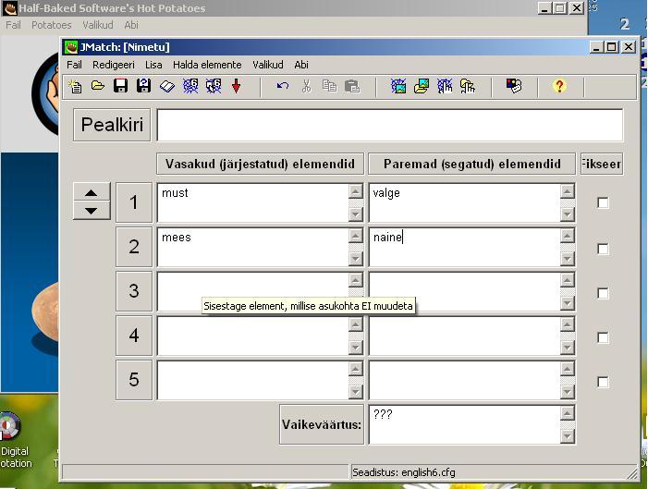Tick the Fikseeri checkbox for row 1

603,203
